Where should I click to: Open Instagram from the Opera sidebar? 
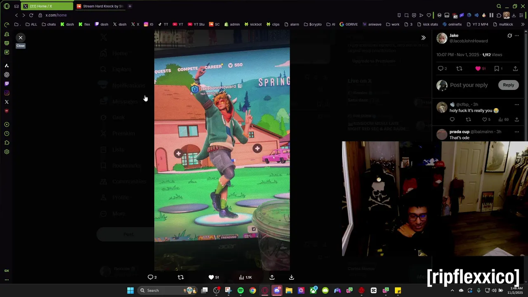pos(7,93)
